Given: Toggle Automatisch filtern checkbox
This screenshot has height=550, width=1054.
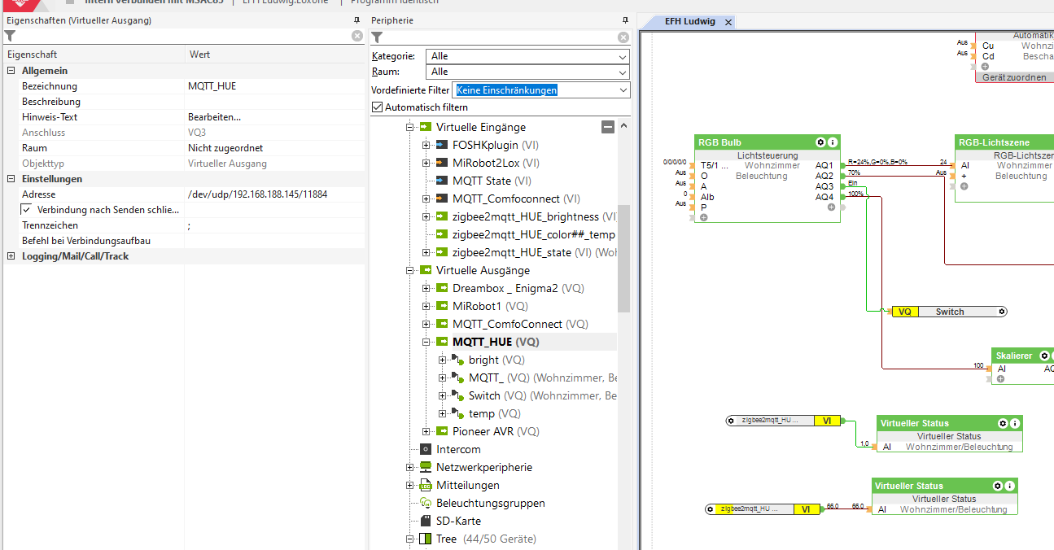Looking at the screenshot, I should (377, 107).
